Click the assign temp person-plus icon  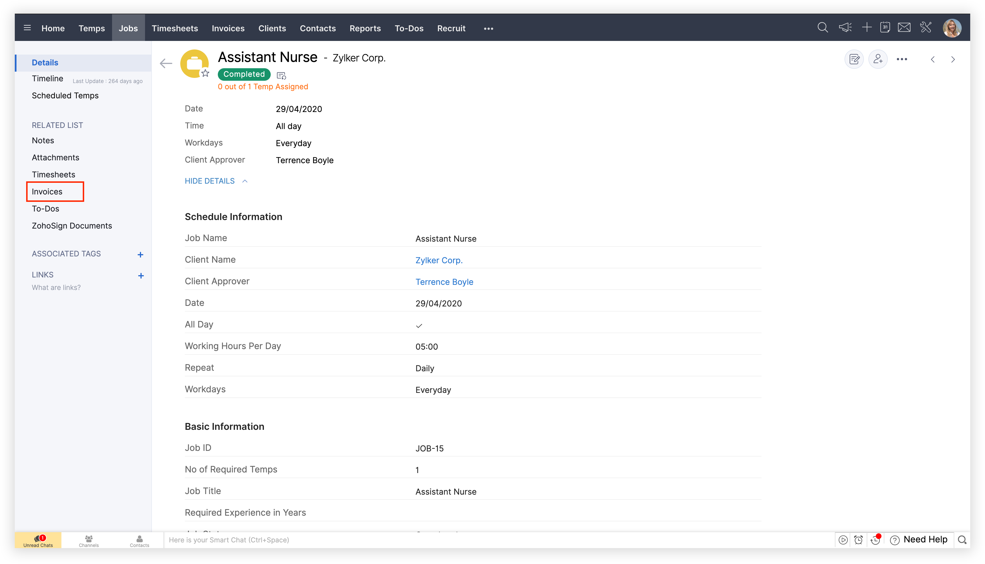[x=878, y=59]
